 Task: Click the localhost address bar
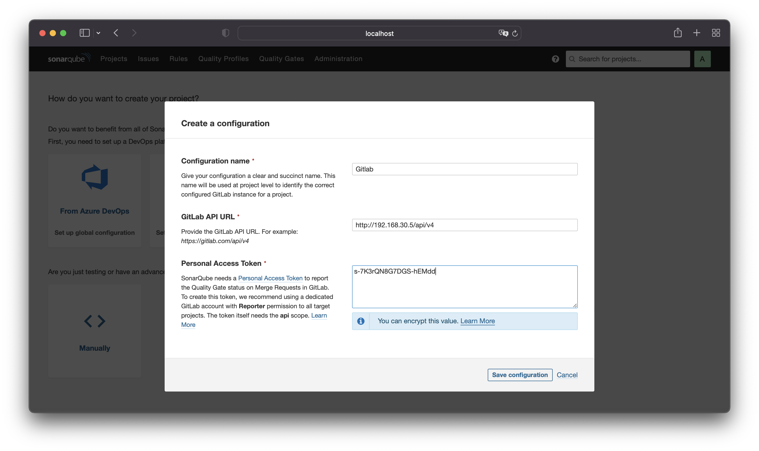click(x=379, y=33)
